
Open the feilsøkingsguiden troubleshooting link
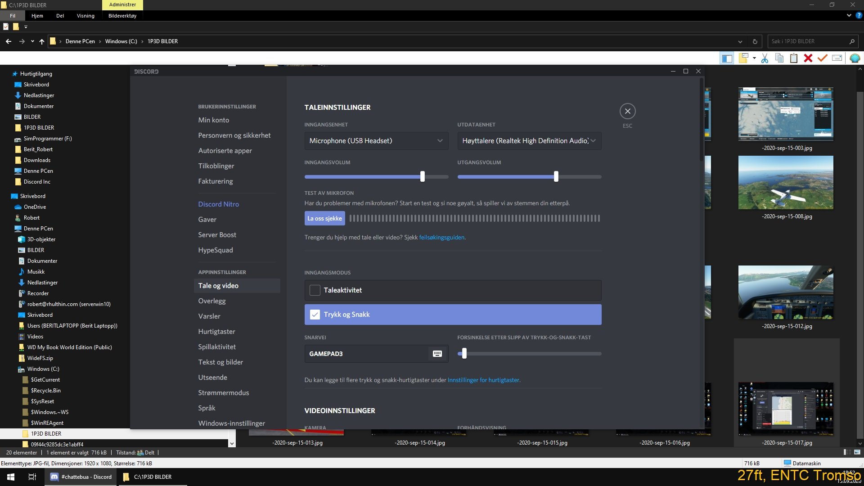coord(441,237)
